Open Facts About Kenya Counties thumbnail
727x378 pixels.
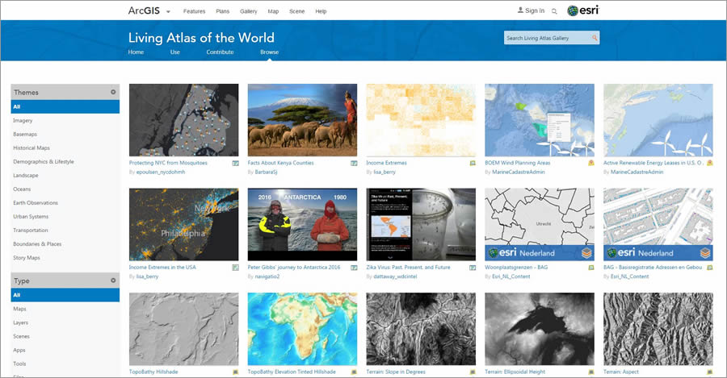click(x=302, y=120)
